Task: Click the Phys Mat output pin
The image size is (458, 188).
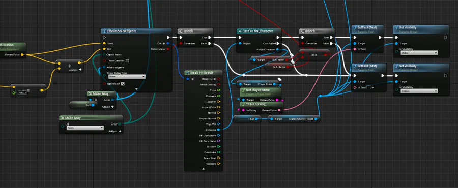Action: click(x=218, y=124)
